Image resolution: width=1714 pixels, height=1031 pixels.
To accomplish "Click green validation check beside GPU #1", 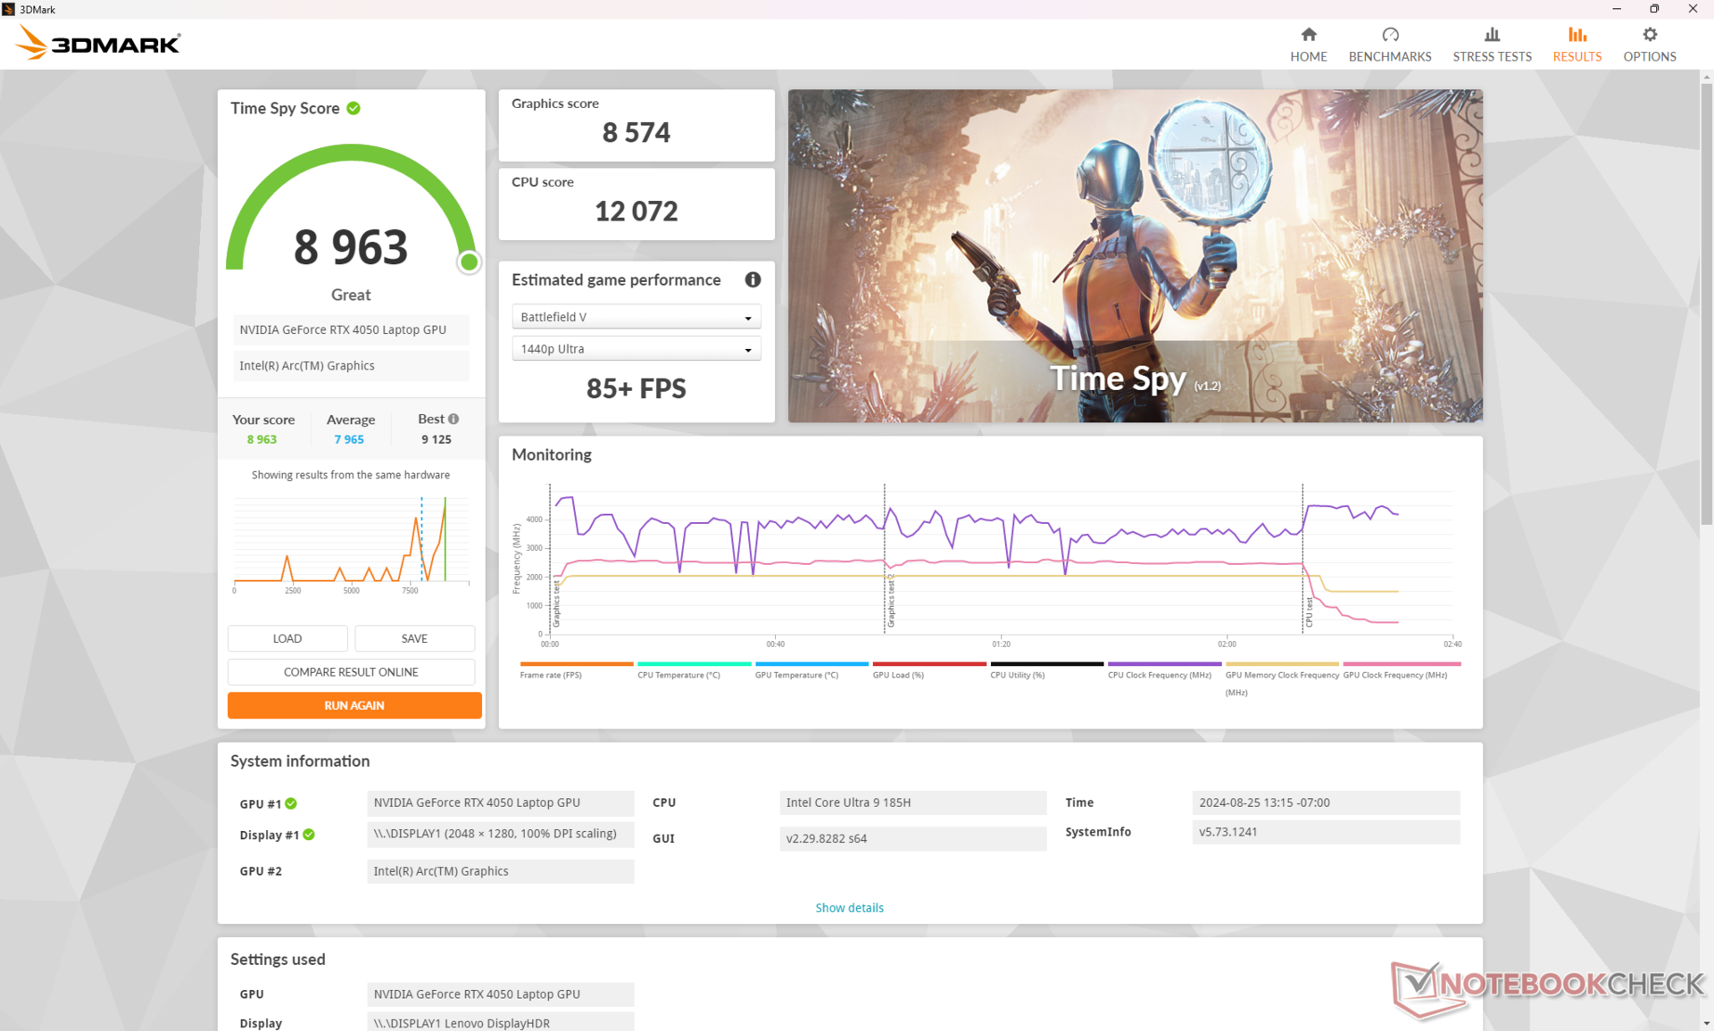I will [x=291, y=803].
